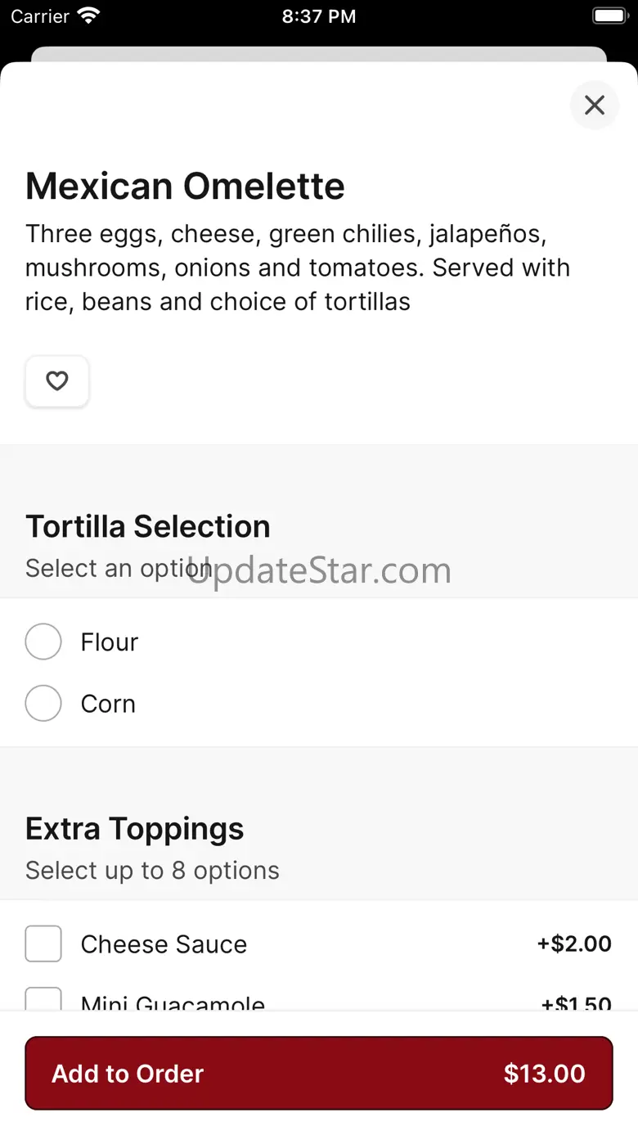This screenshot has width=638, height=1135.
Task: Click the Flour option text label
Action: pyautogui.click(x=110, y=642)
